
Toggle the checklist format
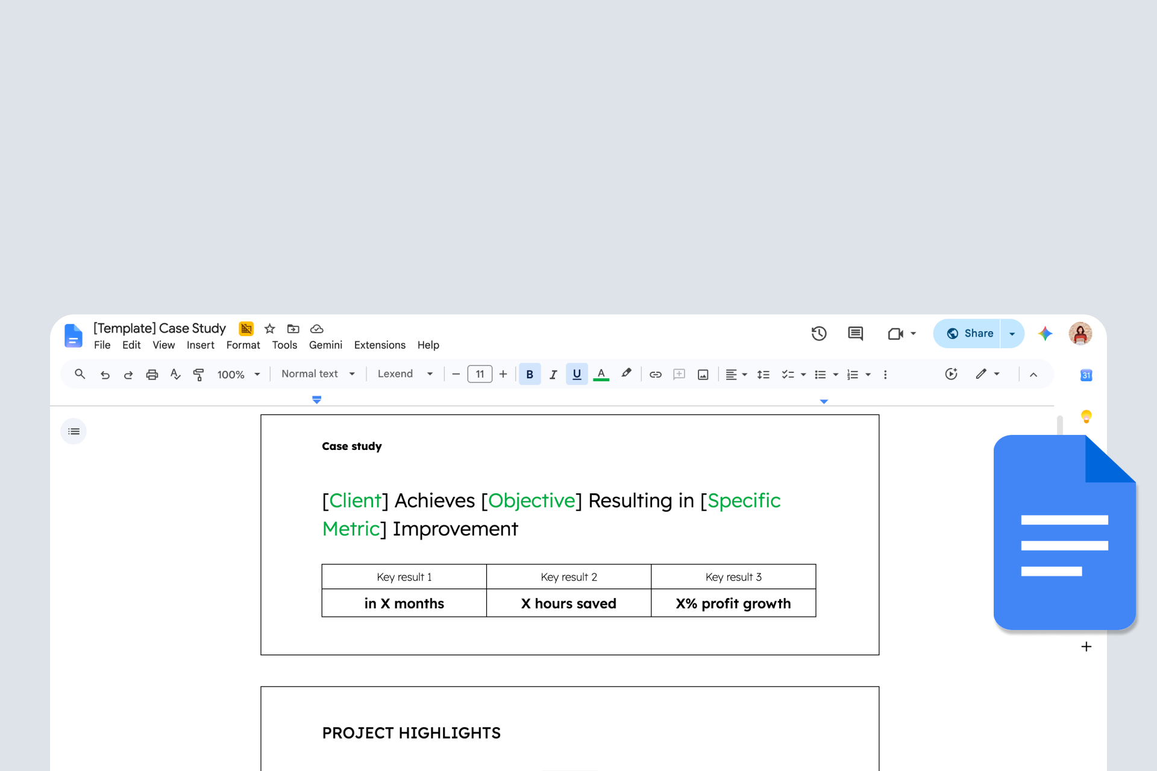pos(788,375)
